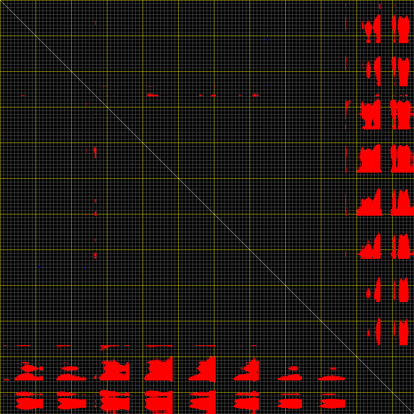
Task: Click the diagonal line at the plot center
Action: click(x=207, y=207)
